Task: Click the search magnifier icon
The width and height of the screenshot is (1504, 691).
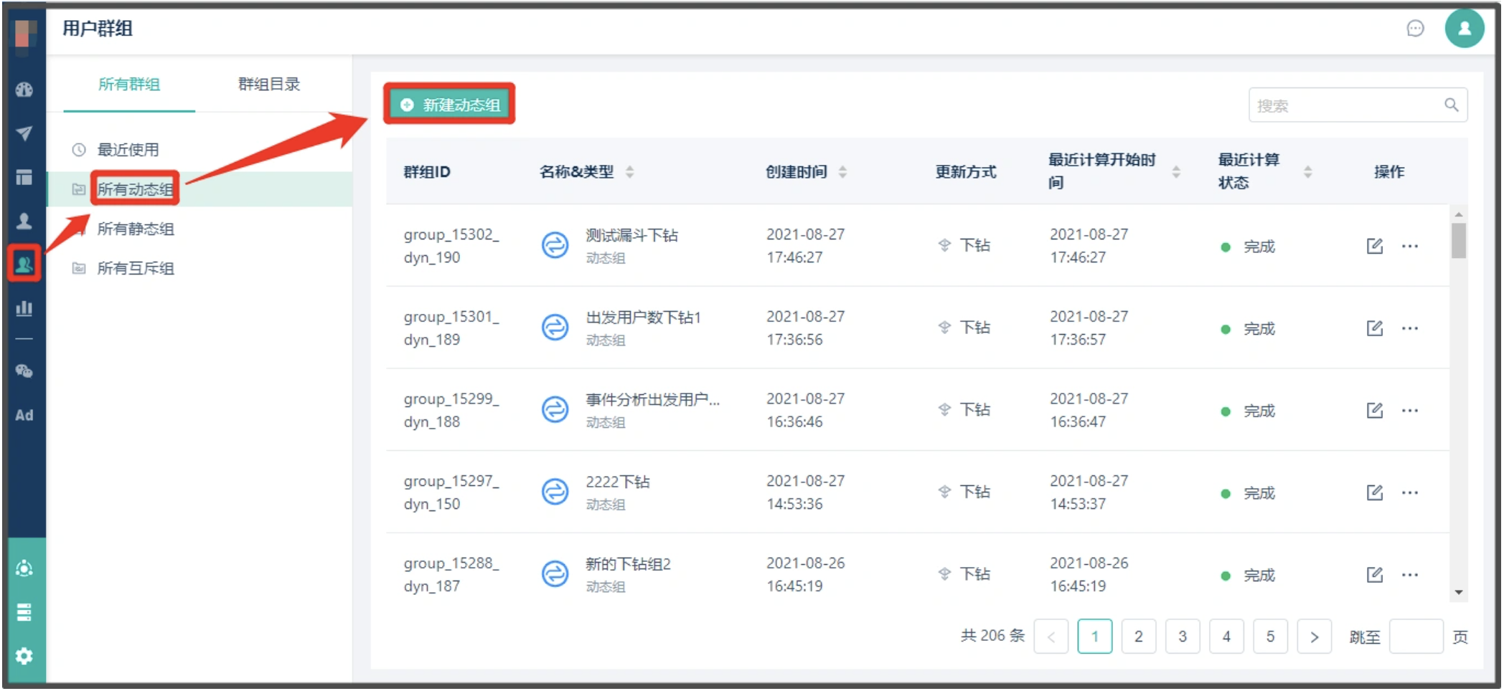Action: pyautogui.click(x=1452, y=105)
